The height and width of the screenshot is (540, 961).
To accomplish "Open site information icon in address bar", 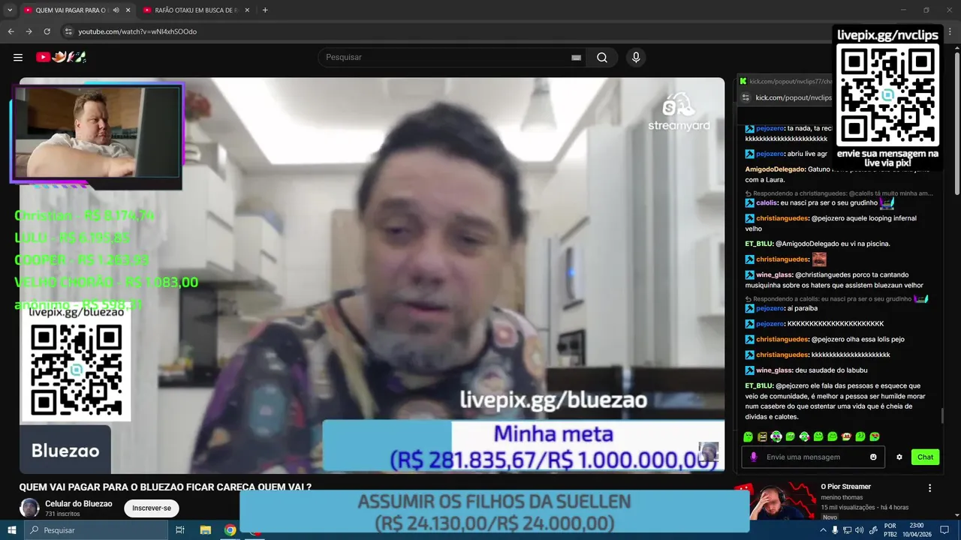I will pos(68,31).
